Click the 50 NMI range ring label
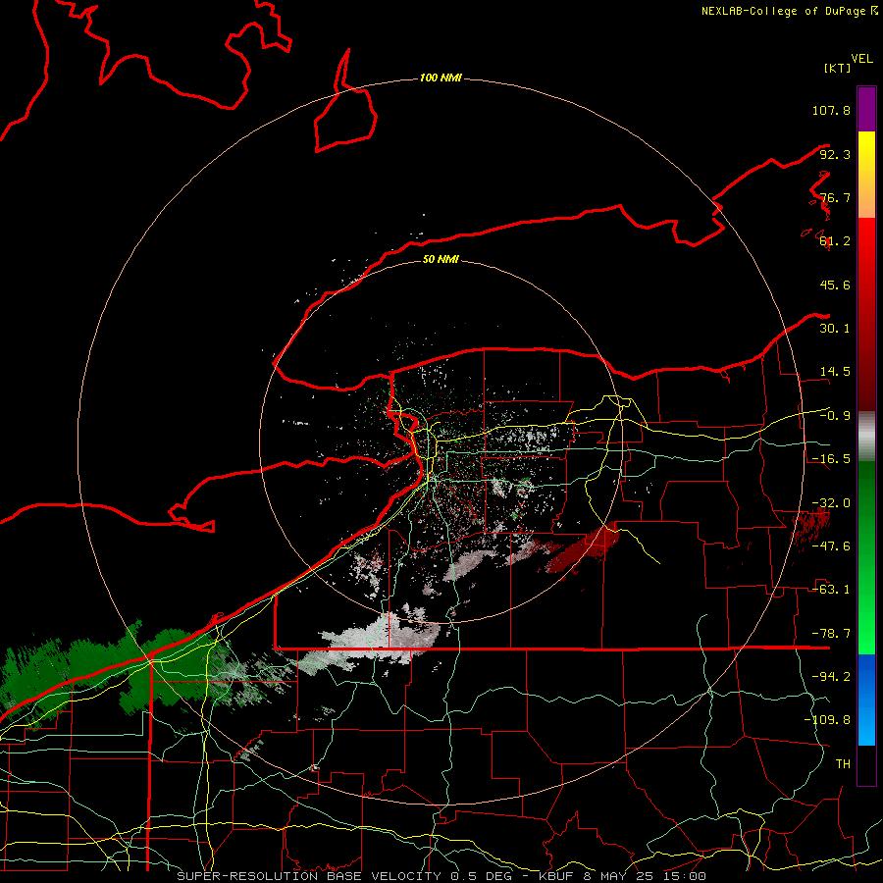The width and height of the screenshot is (883, 883). (441, 259)
